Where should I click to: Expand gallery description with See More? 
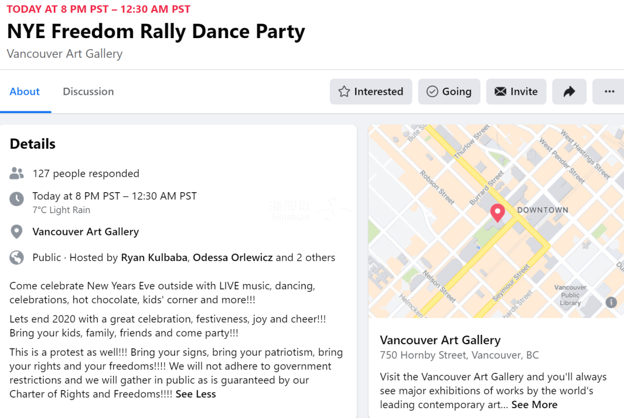pyautogui.click(x=534, y=405)
